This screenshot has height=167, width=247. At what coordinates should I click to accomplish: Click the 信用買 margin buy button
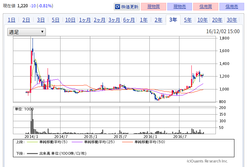[206, 7]
